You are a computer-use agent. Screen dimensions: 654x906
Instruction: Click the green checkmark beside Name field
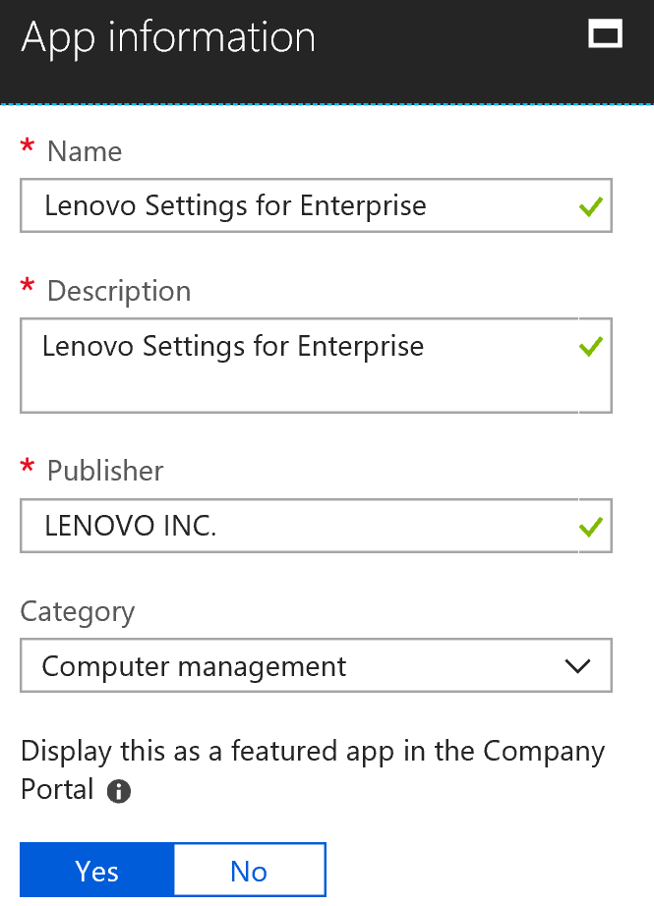tap(590, 206)
